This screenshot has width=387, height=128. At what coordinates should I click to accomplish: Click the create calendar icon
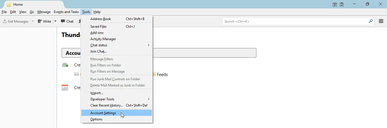click(65, 88)
